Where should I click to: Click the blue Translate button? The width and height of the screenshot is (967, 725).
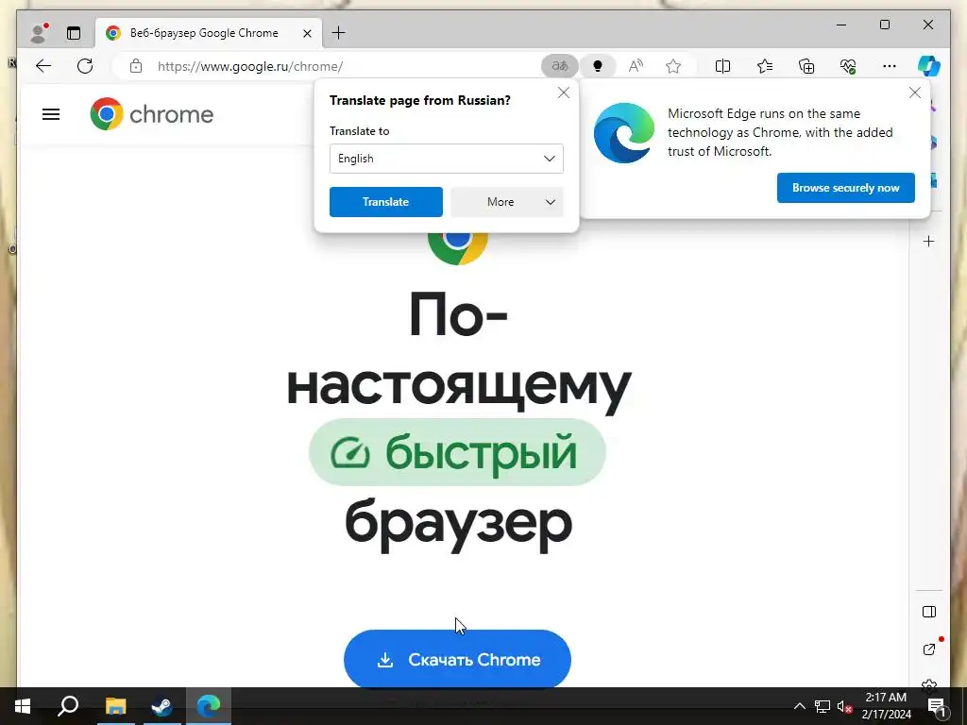[386, 202]
